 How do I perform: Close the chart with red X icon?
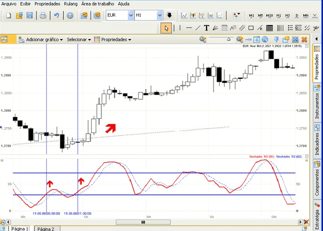(304, 39)
